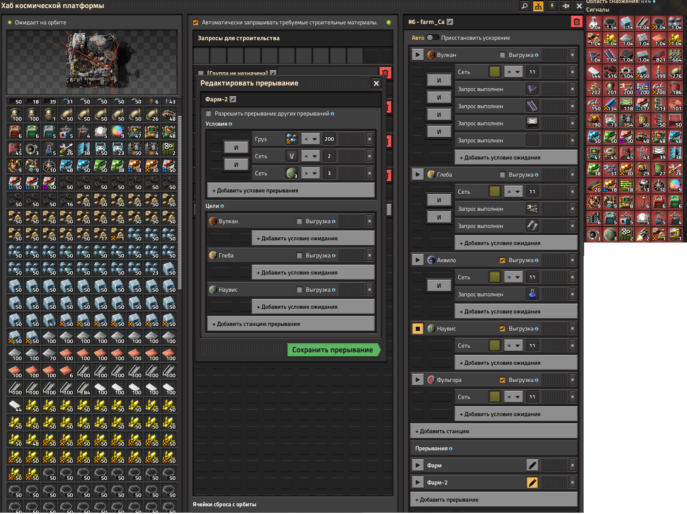Click the play arrow for Фульгора

418,380
